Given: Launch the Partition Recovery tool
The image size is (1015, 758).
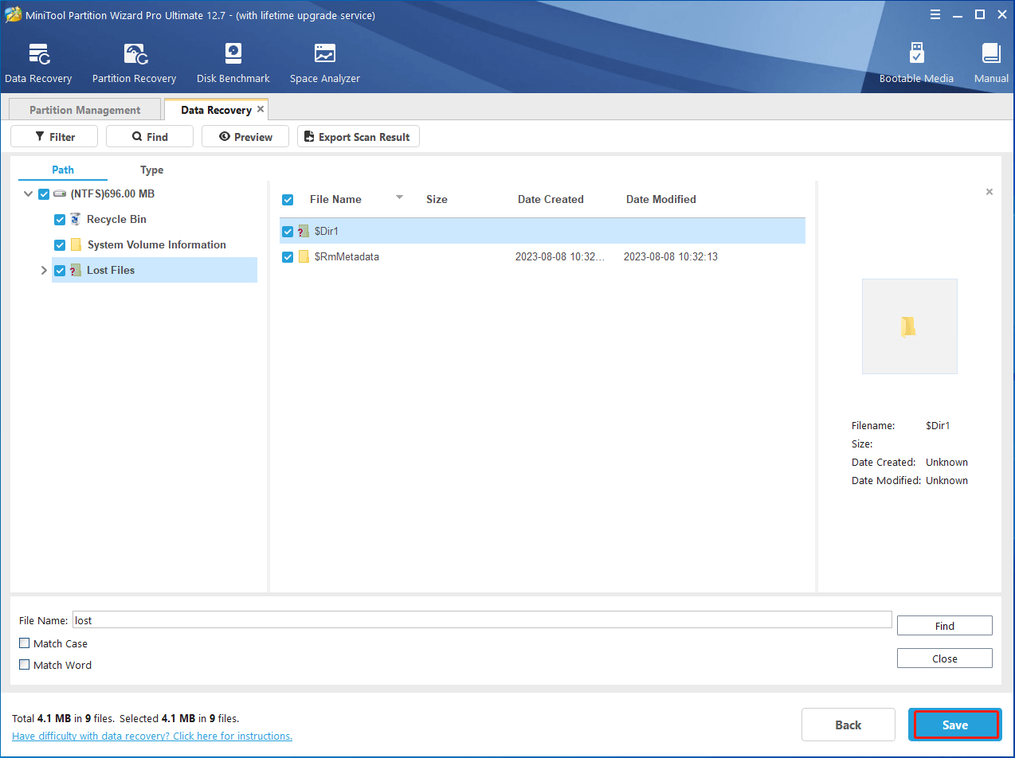Looking at the screenshot, I should 133,62.
